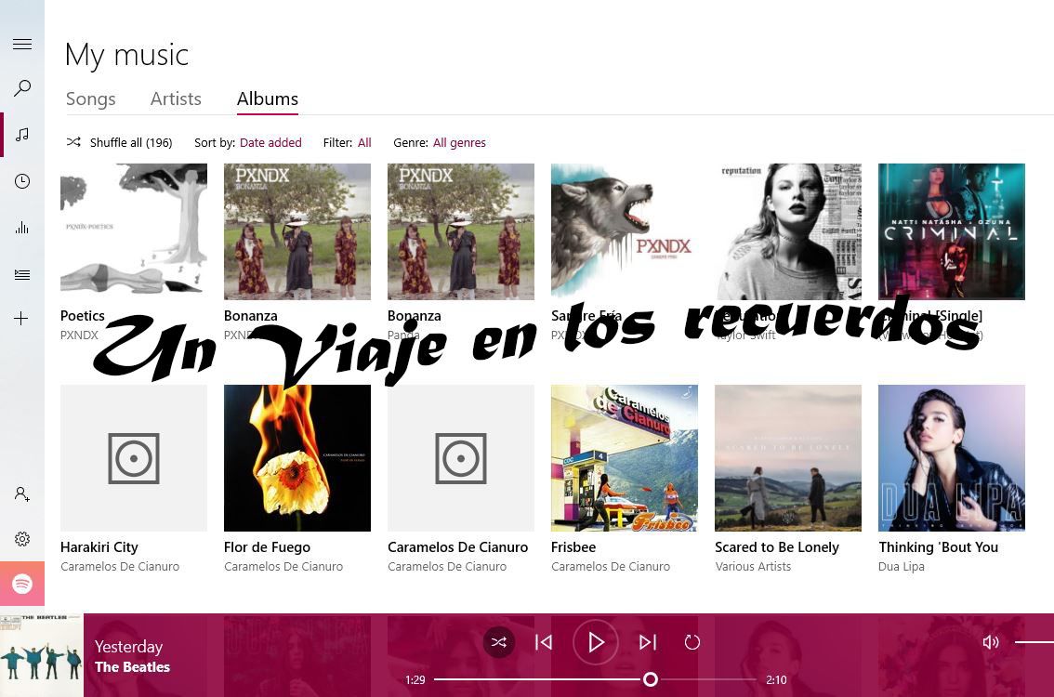Click Shuffle all (196)

pos(120,142)
